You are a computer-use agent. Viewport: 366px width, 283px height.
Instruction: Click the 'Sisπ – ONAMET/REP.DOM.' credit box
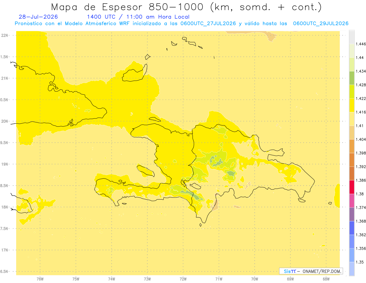(311, 271)
